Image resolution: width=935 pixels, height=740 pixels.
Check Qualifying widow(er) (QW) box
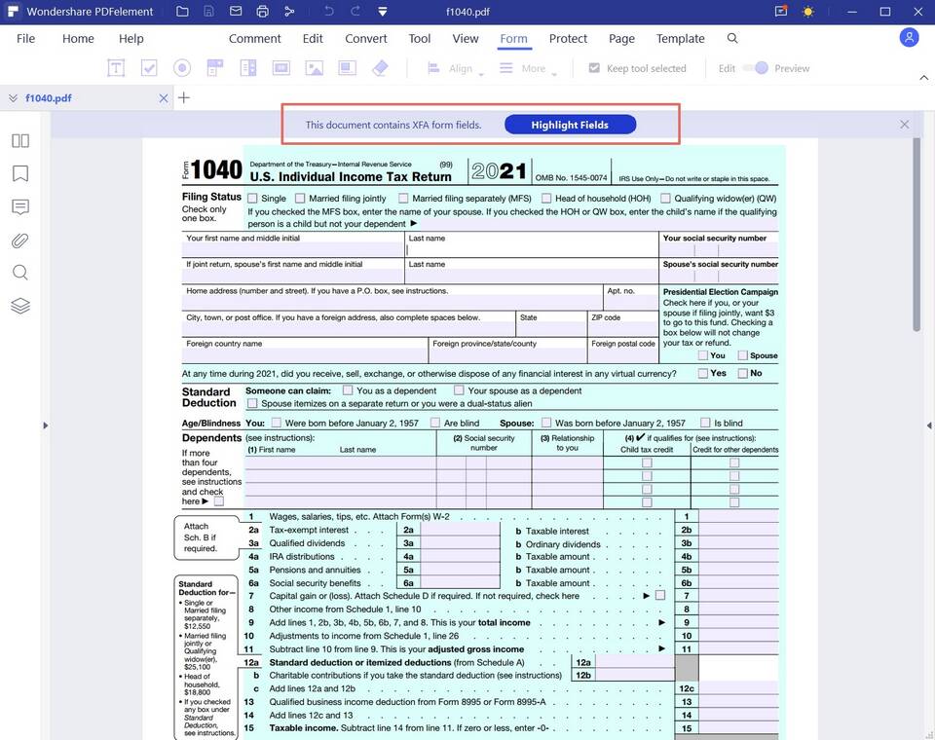[x=665, y=198]
